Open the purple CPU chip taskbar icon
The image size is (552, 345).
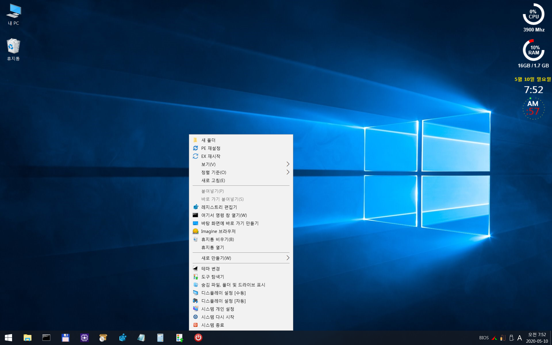(x=85, y=338)
